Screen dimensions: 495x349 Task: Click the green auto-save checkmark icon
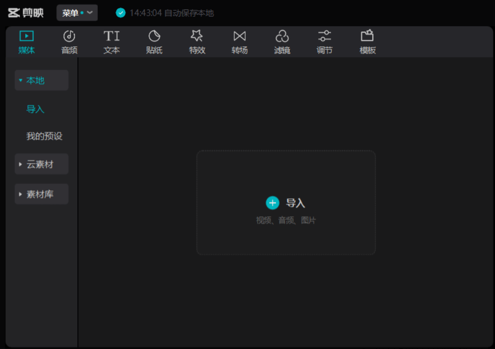pos(120,13)
